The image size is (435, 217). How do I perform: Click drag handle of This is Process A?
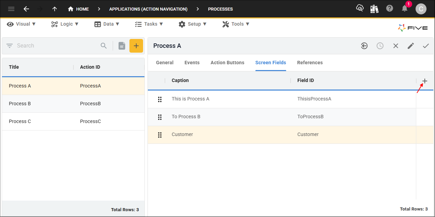(x=159, y=99)
